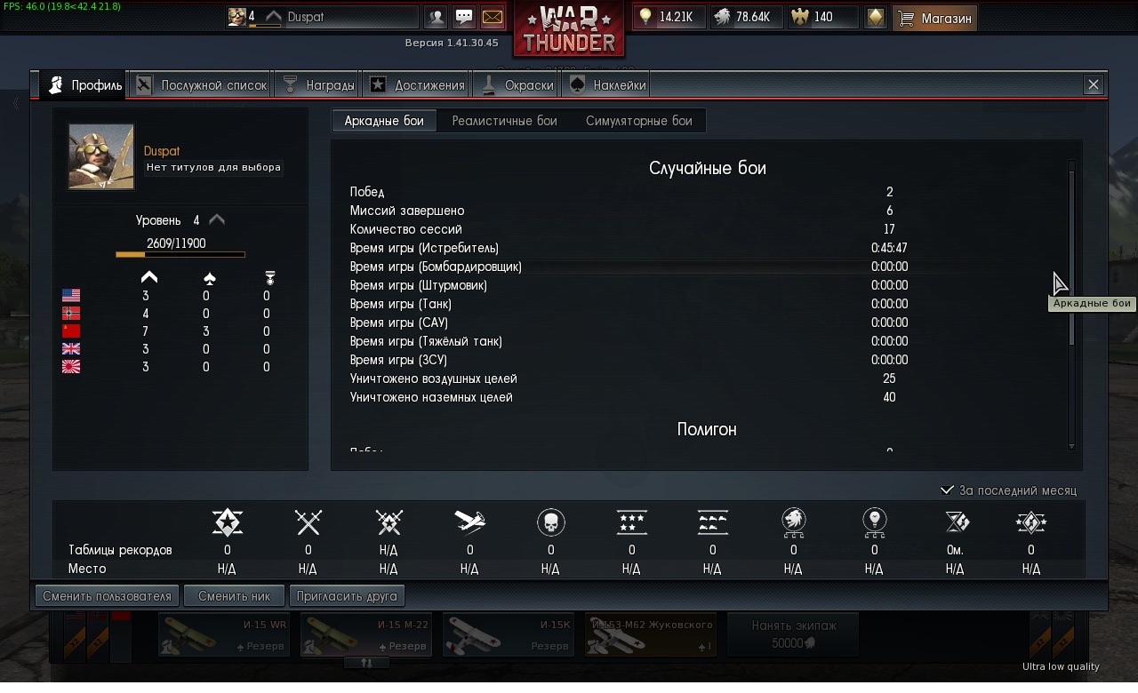The image size is (1138, 693).
Task: Click the Сменить ник button
Action: (234, 596)
